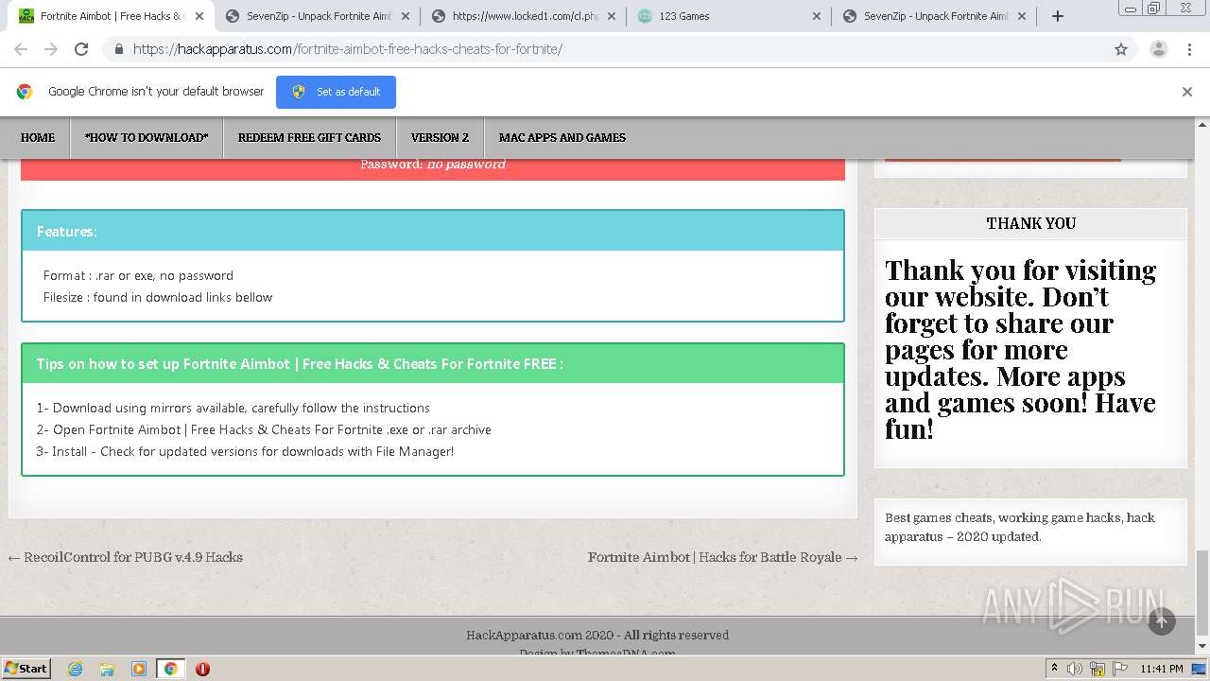The image size is (1210, 681).
Task: Click step 2 Open Fortnite Aimbot text
Action: 264,429
